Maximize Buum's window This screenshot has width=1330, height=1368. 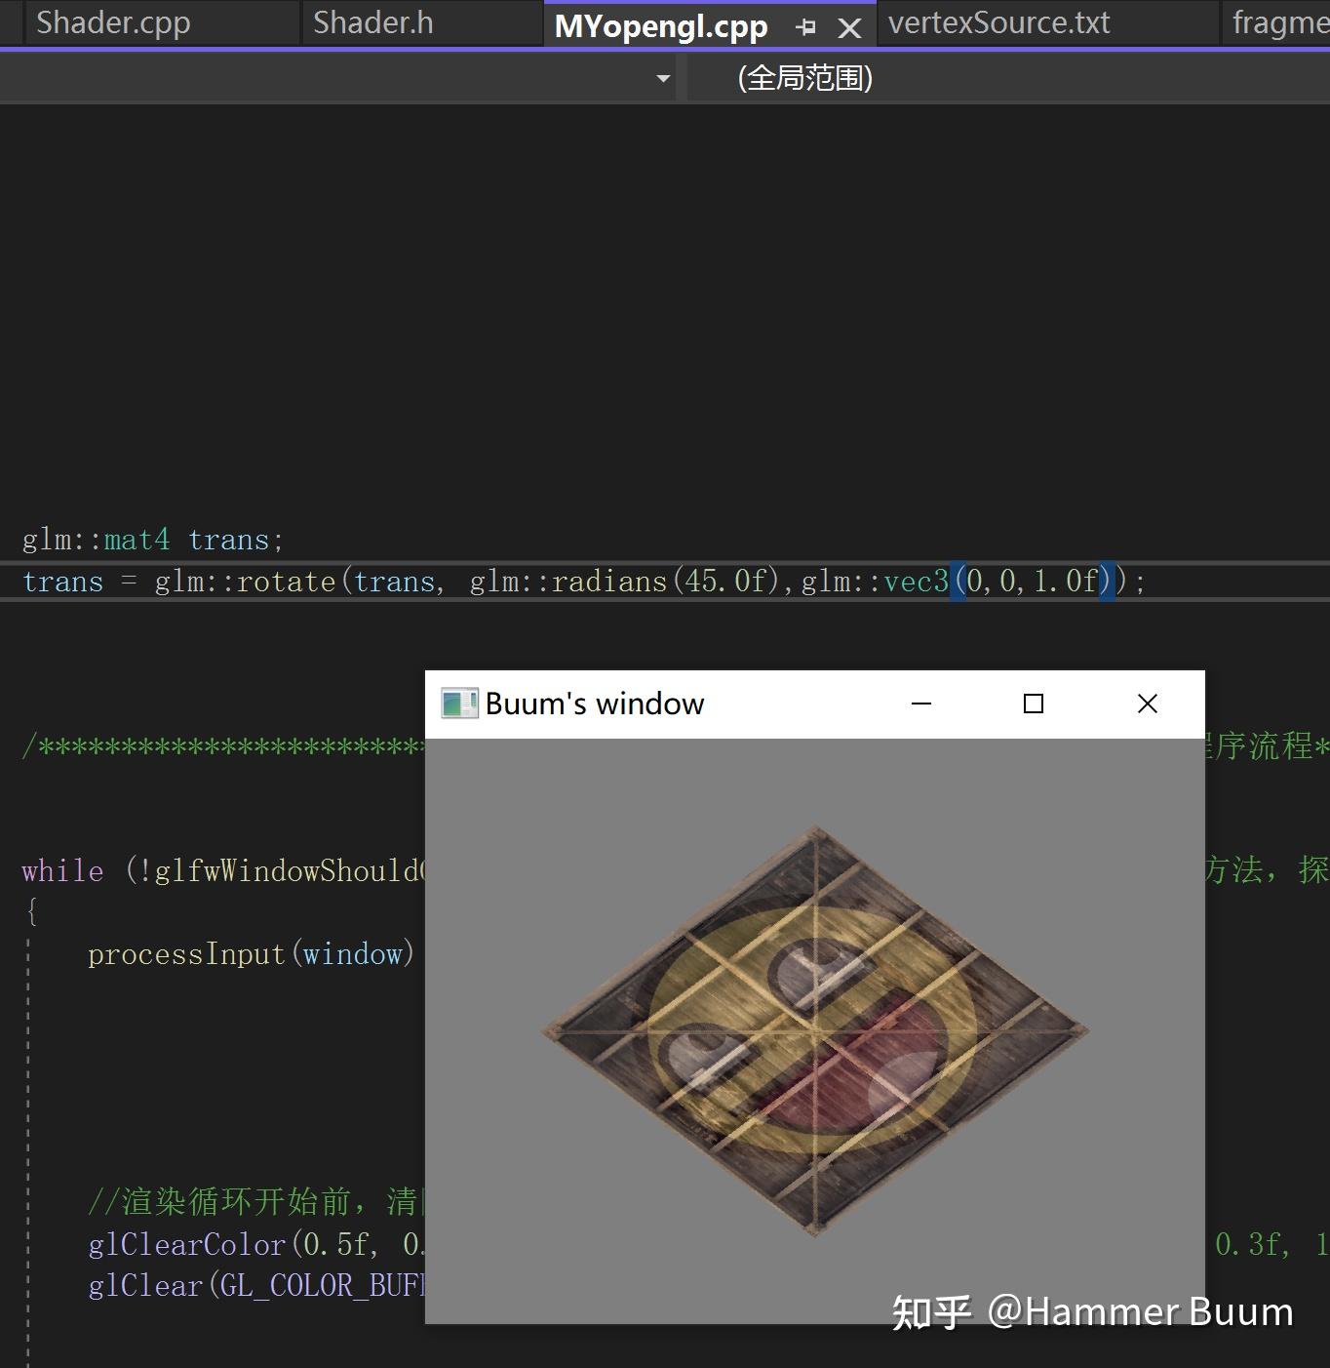[x=1033, y=703]
